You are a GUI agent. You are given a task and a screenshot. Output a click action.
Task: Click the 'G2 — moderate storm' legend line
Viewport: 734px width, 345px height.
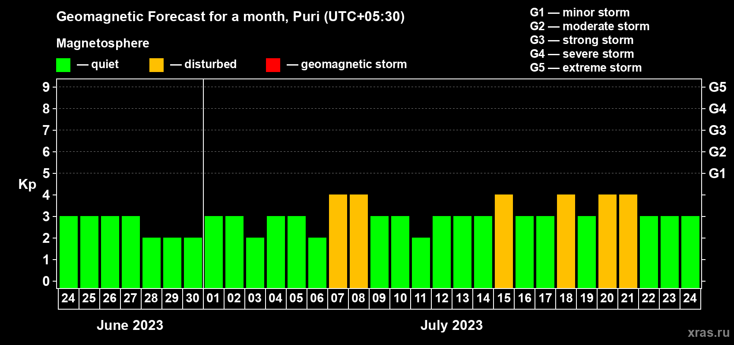pos(590,26)
